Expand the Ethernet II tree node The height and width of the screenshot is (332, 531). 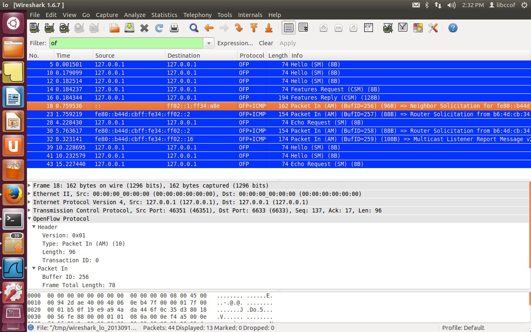pyautogui.click(x=29, y=194)
